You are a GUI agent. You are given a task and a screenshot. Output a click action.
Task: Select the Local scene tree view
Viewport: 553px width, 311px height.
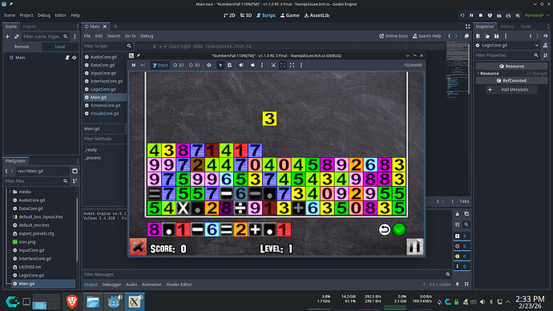point(60,46)
